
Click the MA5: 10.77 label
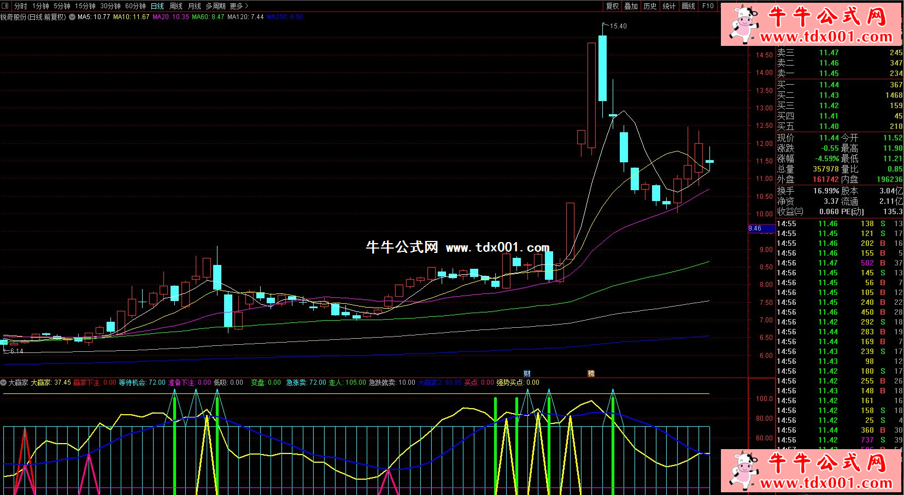coord(94,17)
